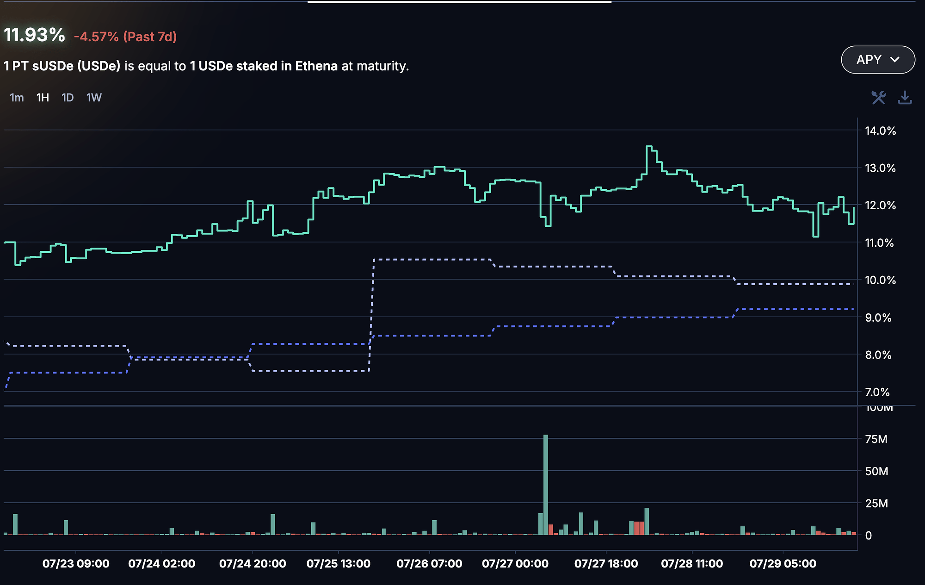
Task: Open the chart settings tools icon
Action: pyautogui.click(x=878, y=98)
